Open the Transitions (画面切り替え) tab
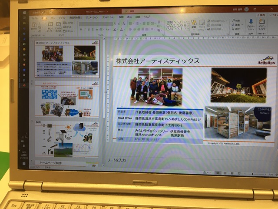278x209 pixels. [x=76, y=17]
